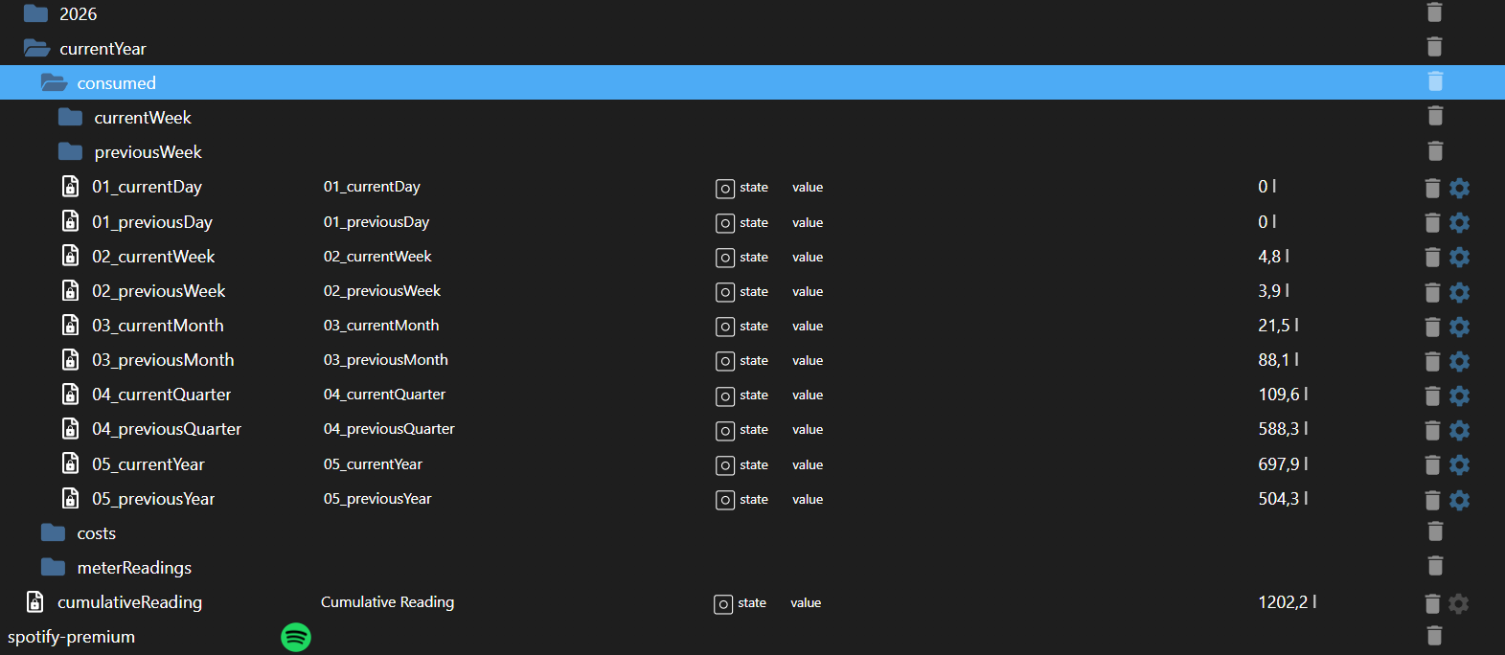The height and width of the screenshot is (655, 1505).
Task: Open settings gear for 04_currentQuarter
Action: click(x=1459, y=395)
